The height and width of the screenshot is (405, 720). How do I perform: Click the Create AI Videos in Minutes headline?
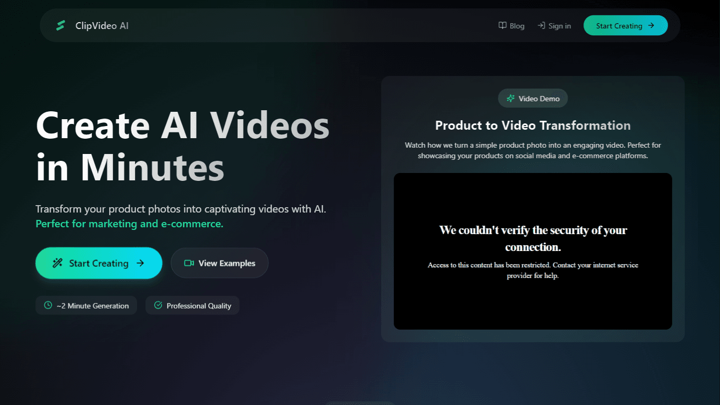click(182, 147)
